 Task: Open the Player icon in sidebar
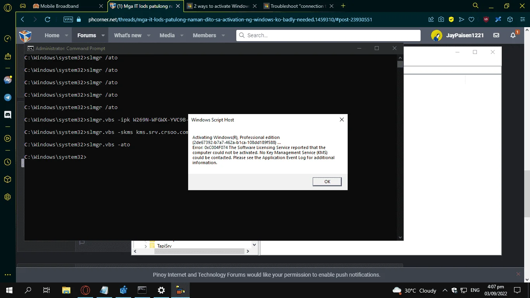click(7, 138)
